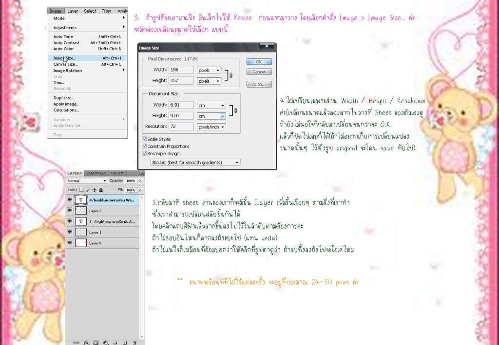Choose Auto Contrast menu entry
This screenshot has height=345, width=499.
(x=88, y=42)
